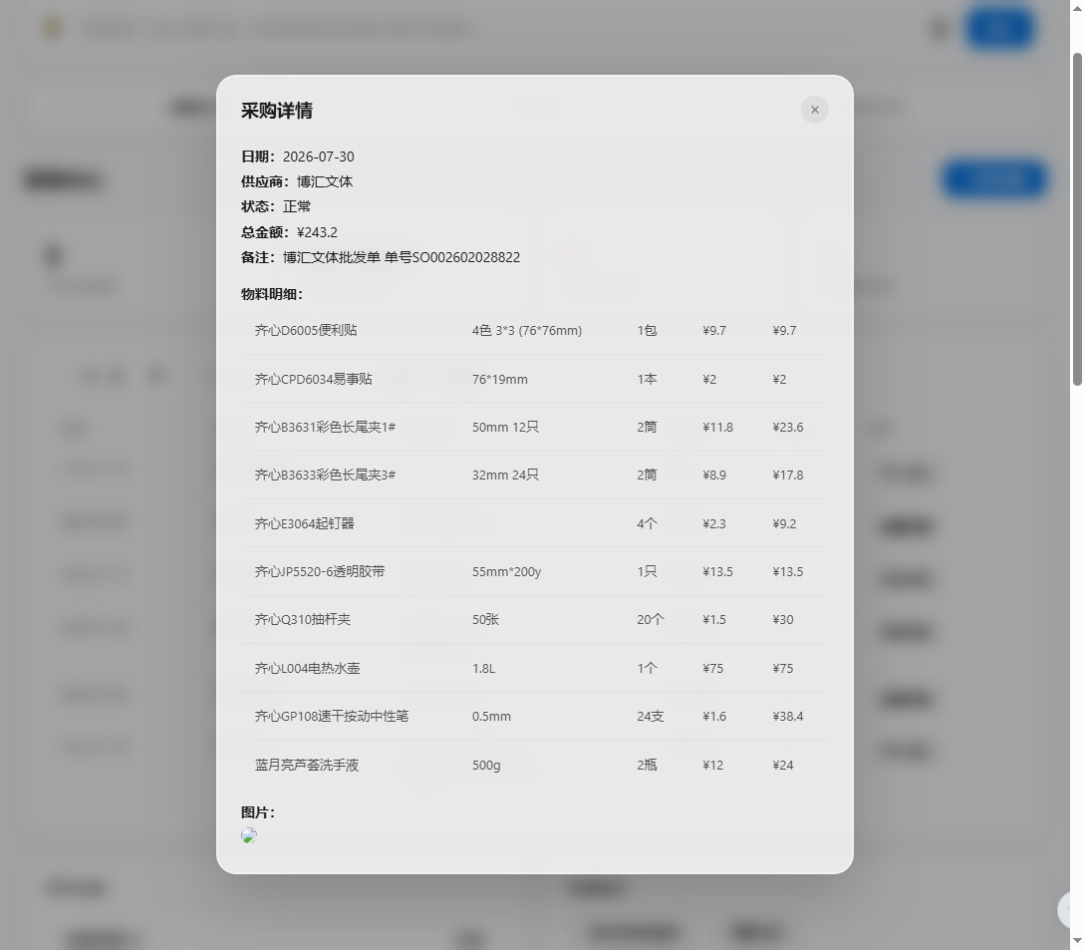1085x950 pixels.
Task: Click the subtotal ¥9.2
Action: tap(785, 523)
